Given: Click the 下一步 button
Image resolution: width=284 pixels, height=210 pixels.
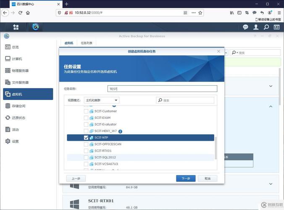Looking at the screenshot, I should [186, 178].
